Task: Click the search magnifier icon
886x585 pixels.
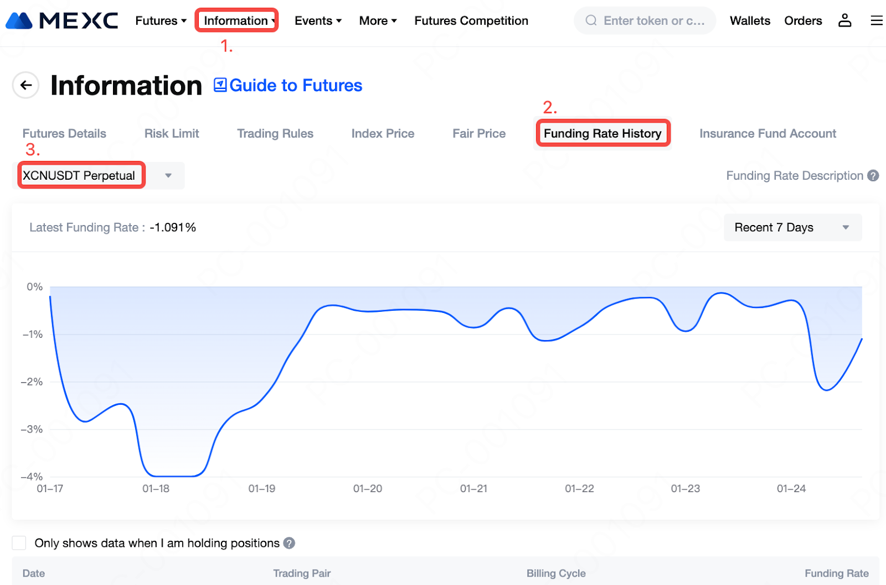Action: point(591,20)
